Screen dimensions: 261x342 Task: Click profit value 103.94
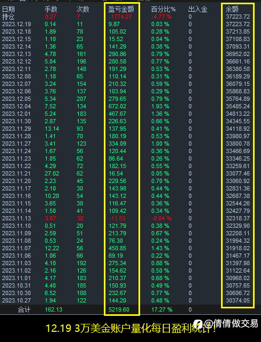coord(117,91)
